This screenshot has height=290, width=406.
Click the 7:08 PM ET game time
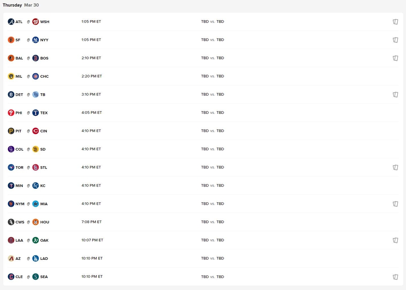[x=91, y=222]
